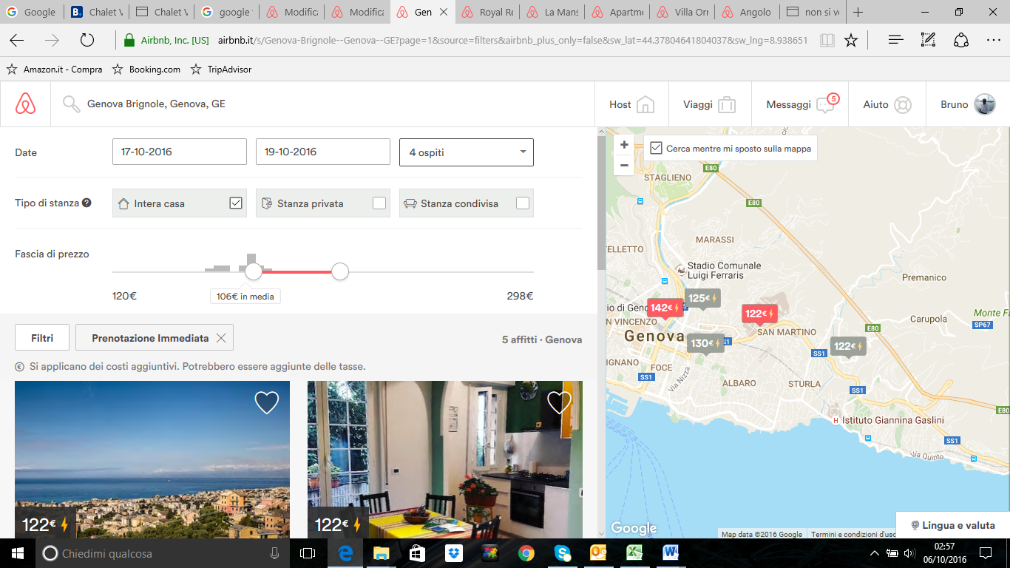Viewport: 1010px width, 568px height.
Task: Open browser More actions menu
Action: point(993,41)
